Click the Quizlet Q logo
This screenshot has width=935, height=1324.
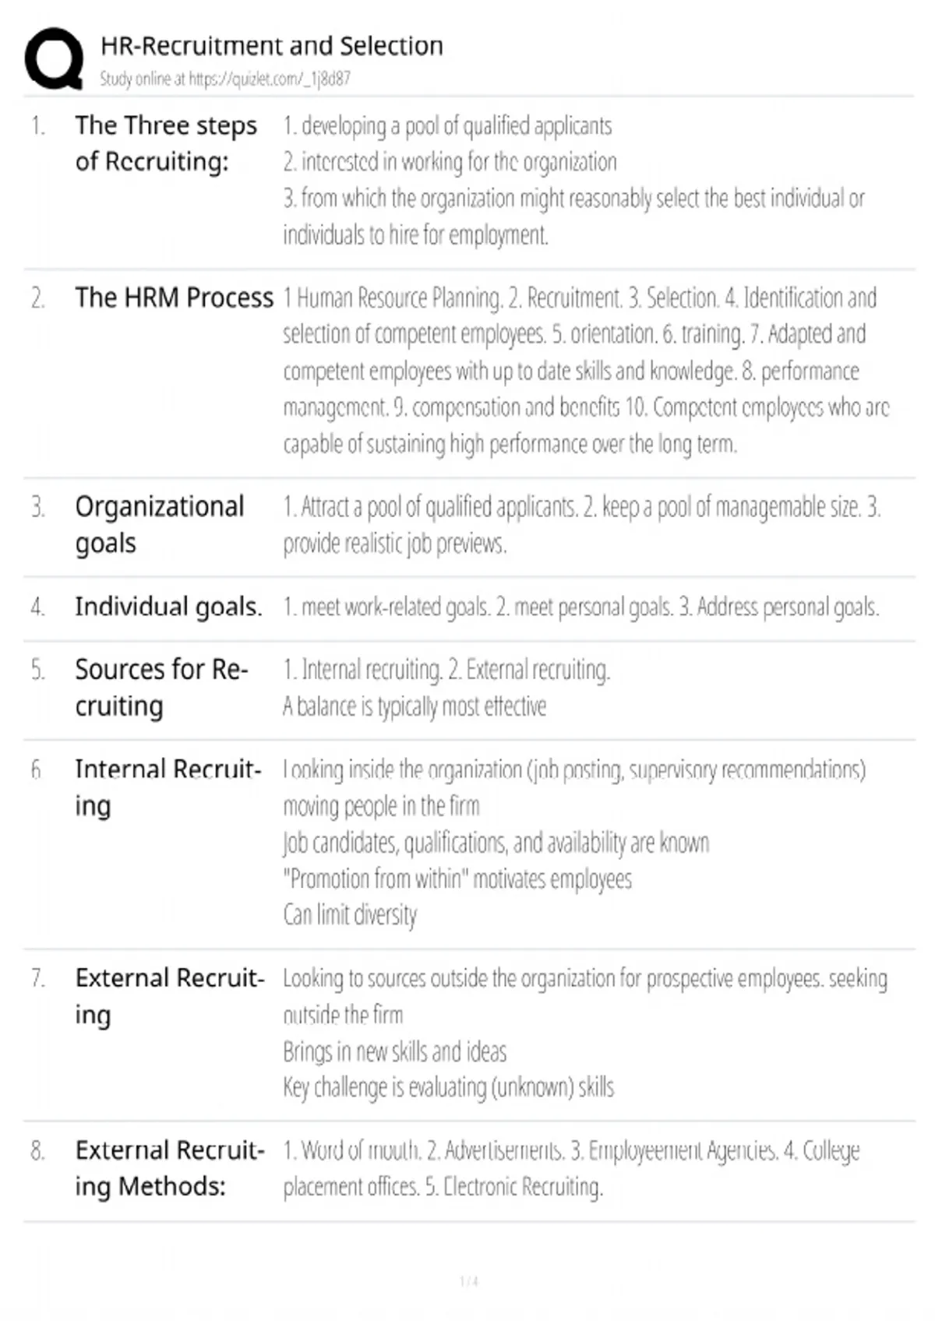(54, 58)
